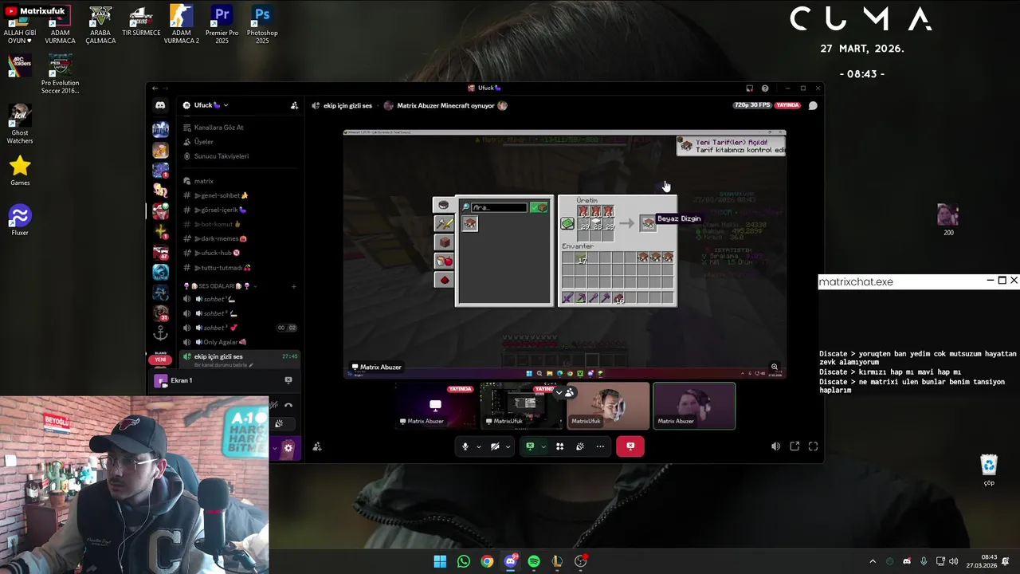This screenshot has width=1020, height=574.
Task: Open the Recycle Bin (çöp) icon
Action: [x=989, y=470]
